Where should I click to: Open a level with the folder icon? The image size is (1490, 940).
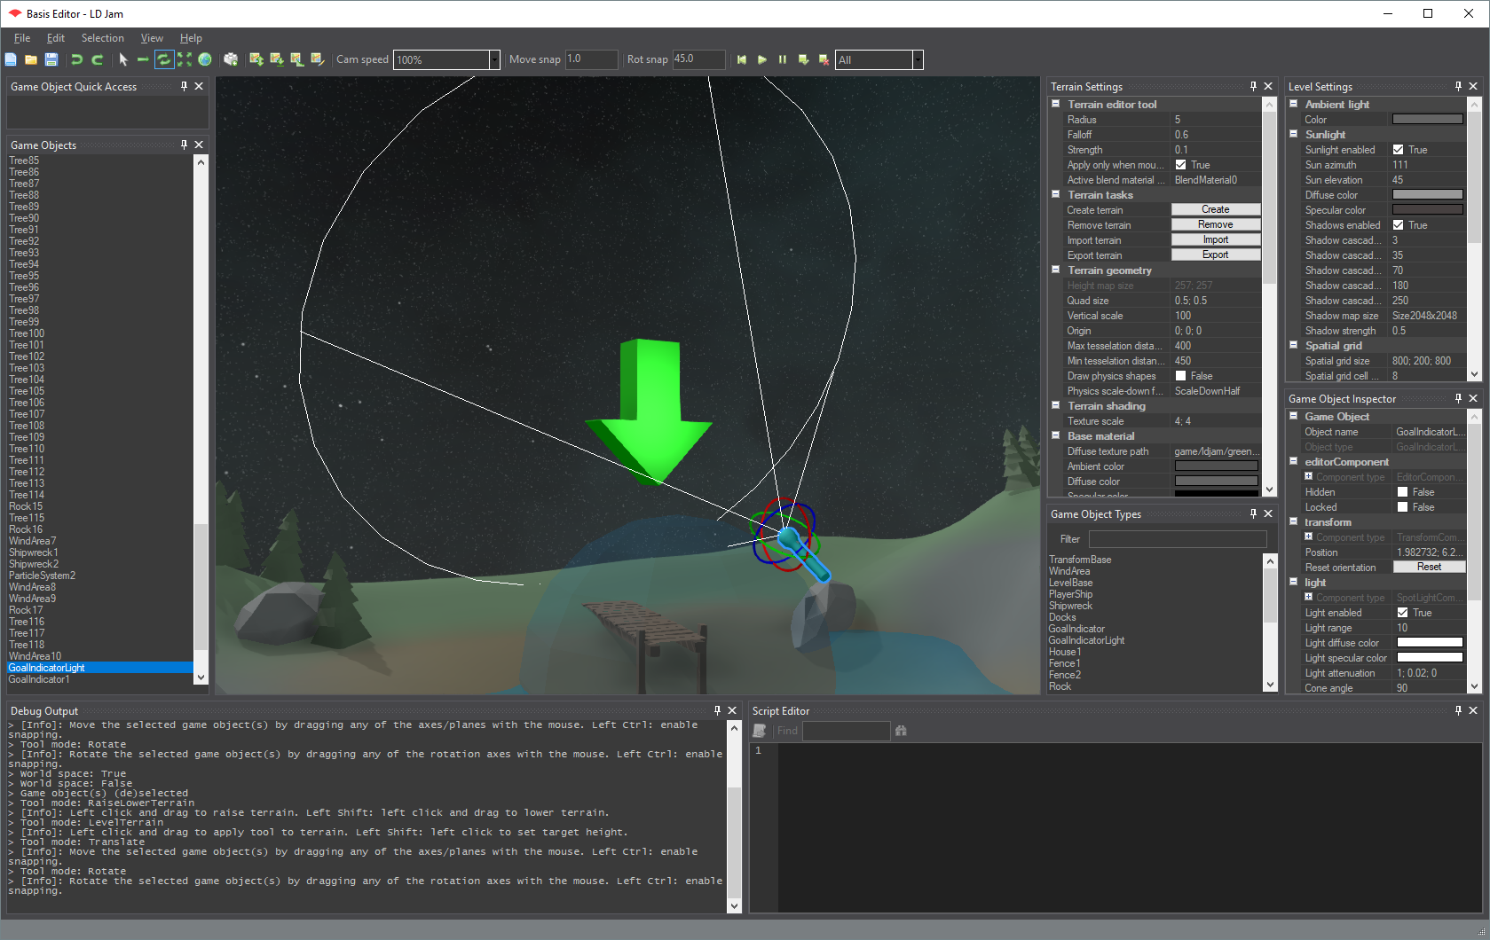[31, 59]
